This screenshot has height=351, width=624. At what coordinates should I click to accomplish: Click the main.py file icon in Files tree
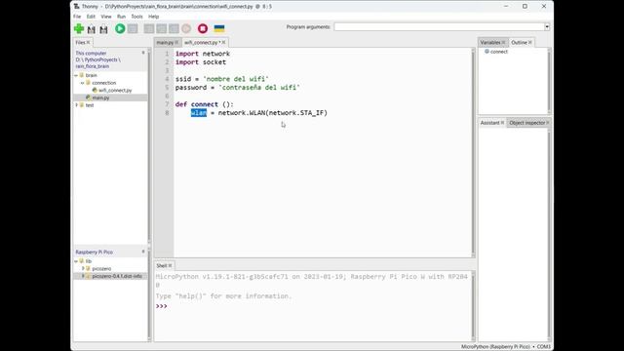(89, 97)
